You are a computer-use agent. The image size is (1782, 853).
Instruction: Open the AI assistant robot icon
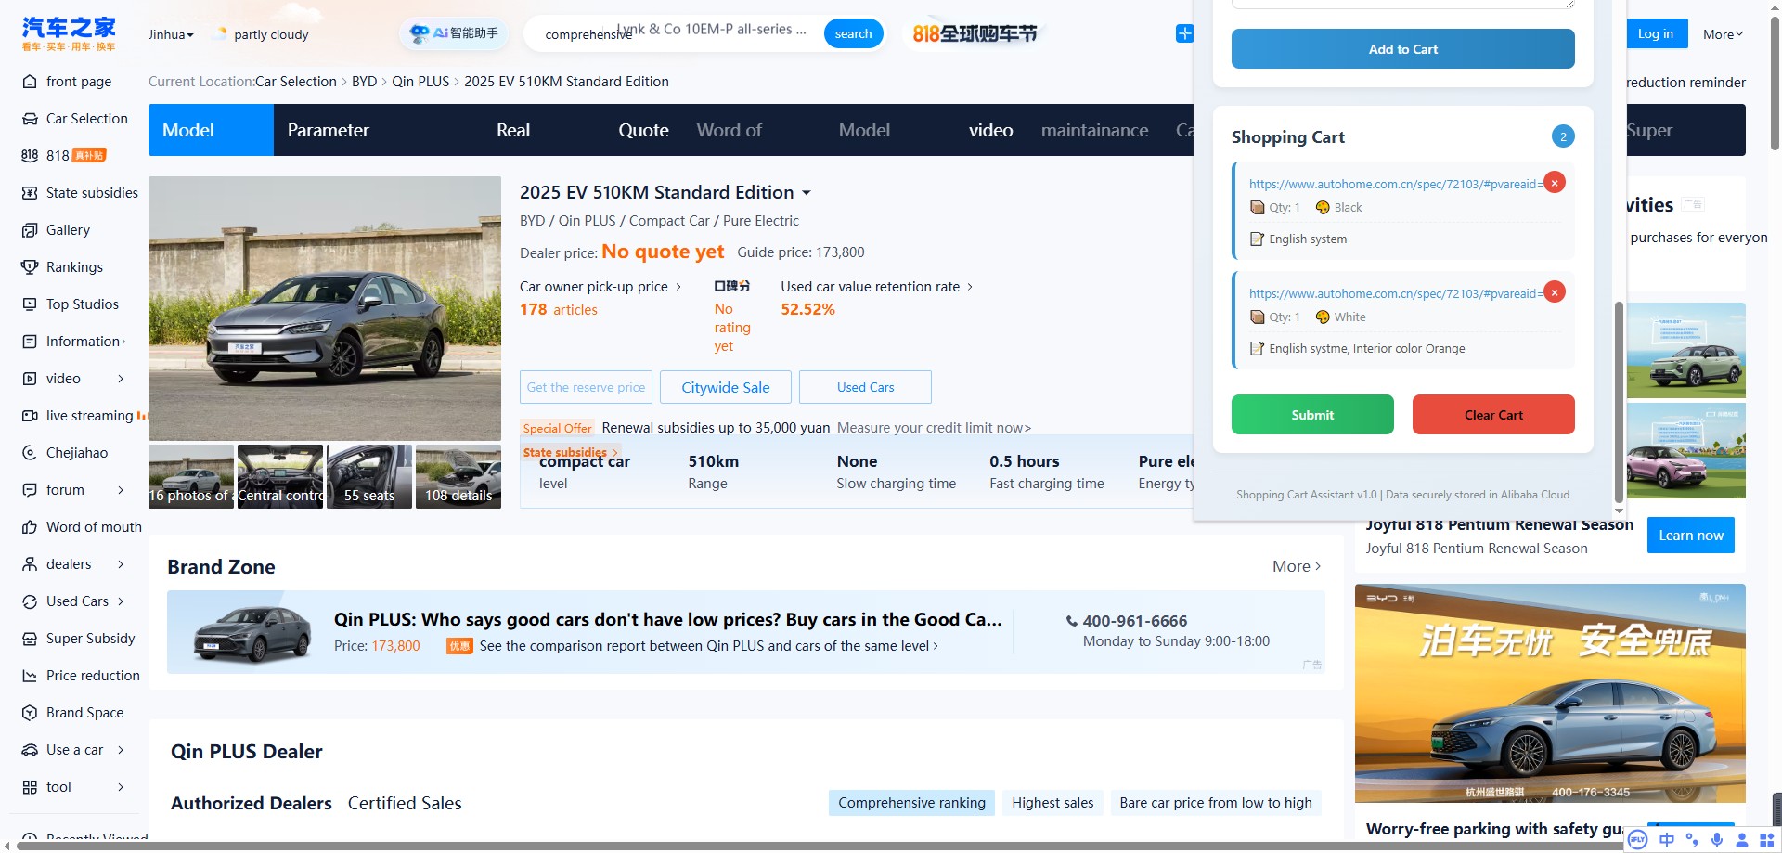420,33
